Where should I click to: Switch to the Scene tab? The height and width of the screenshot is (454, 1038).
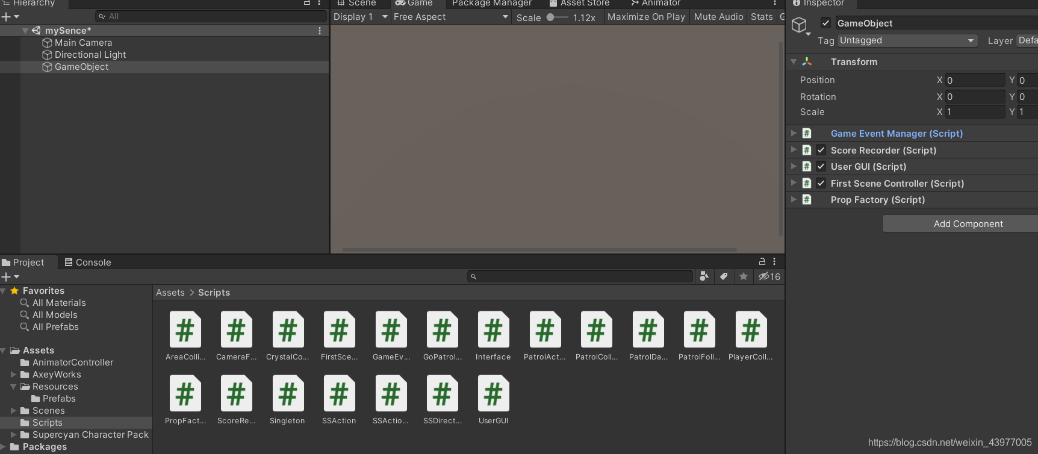(x=356, y=3)
